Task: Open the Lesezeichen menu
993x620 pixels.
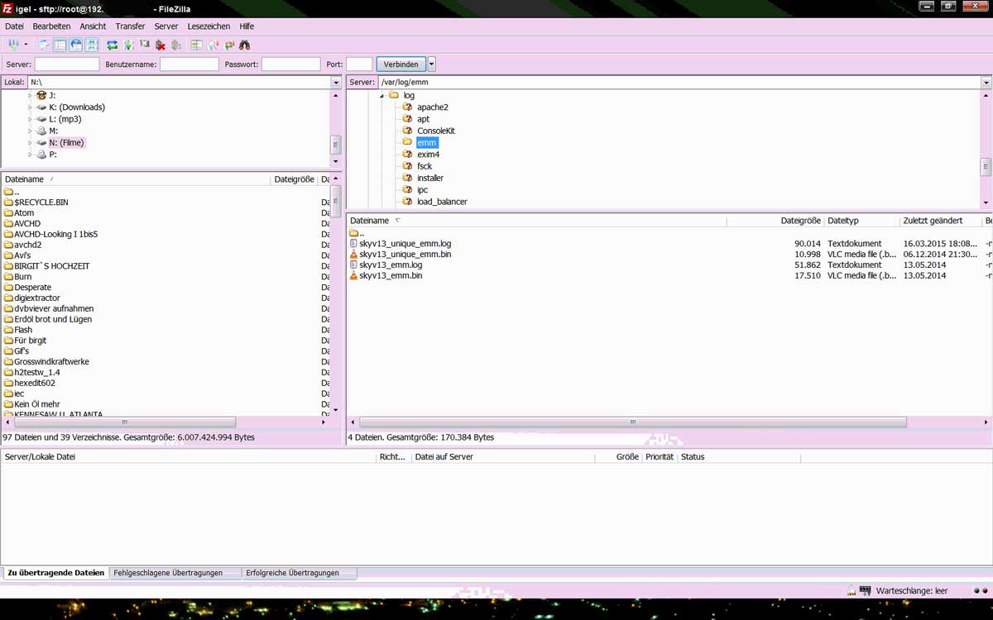Action: point(209,26)
